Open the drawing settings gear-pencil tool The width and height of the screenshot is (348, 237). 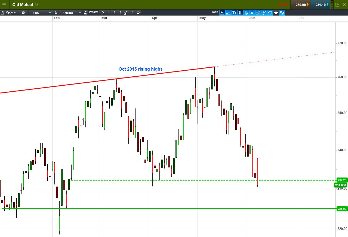282,13
